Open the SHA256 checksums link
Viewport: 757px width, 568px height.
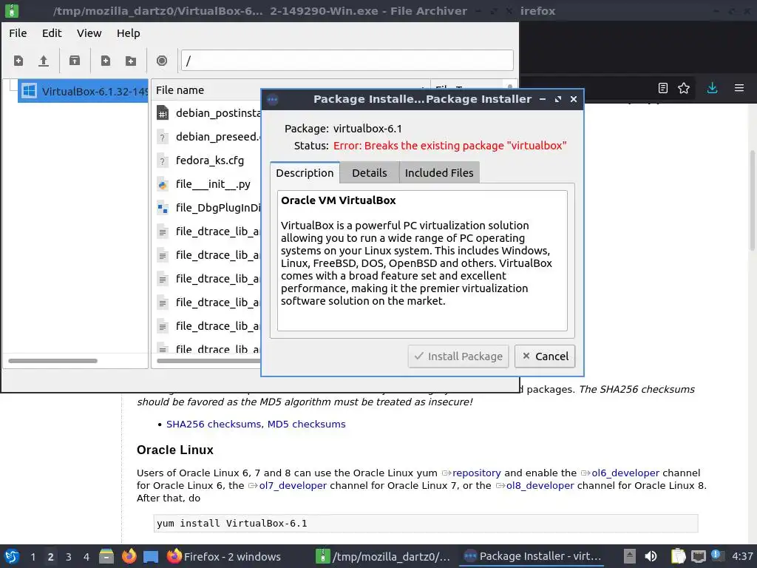click(x=214, y=424)
